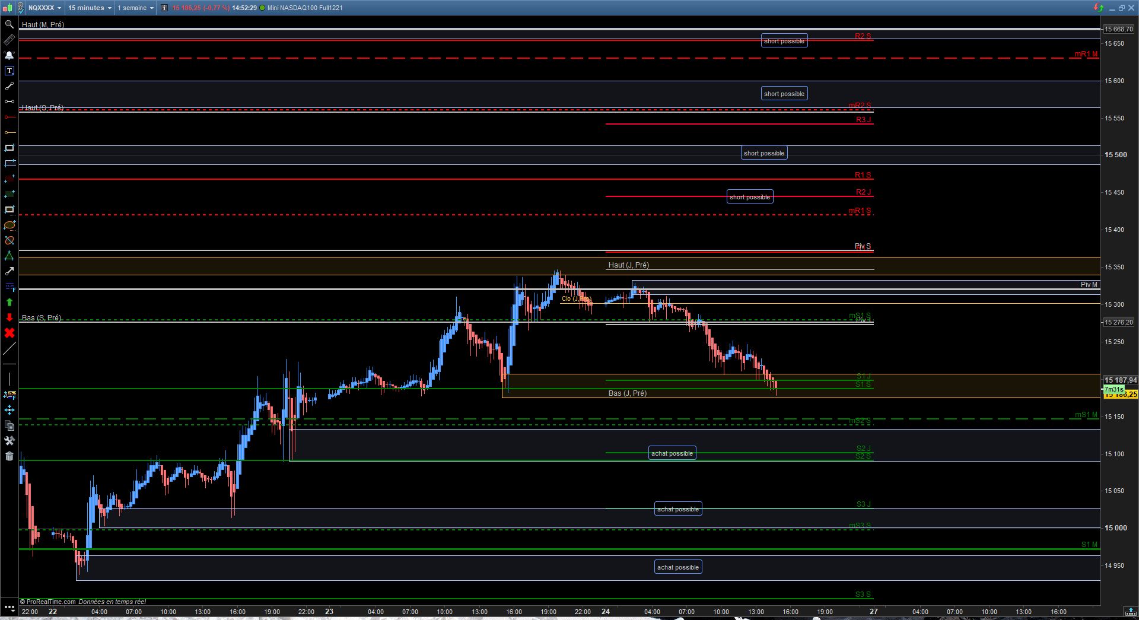Click the 15 276,20 price tag

[1119, 322]
